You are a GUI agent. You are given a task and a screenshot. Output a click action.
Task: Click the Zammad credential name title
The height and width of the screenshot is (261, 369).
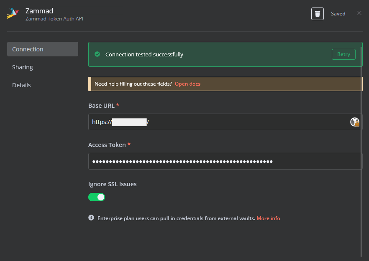tap(39, 11)
